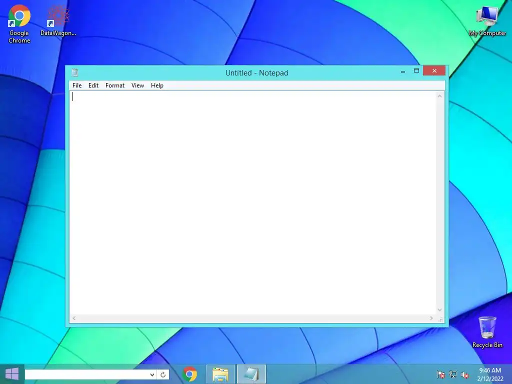This screenshot has width=512, height=384.
Task: Click the Notepad resize grip corner
Action: coord(440,319)
